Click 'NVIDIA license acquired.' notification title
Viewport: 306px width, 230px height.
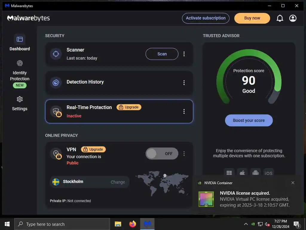pyautogui.click(x=245, y=193)
